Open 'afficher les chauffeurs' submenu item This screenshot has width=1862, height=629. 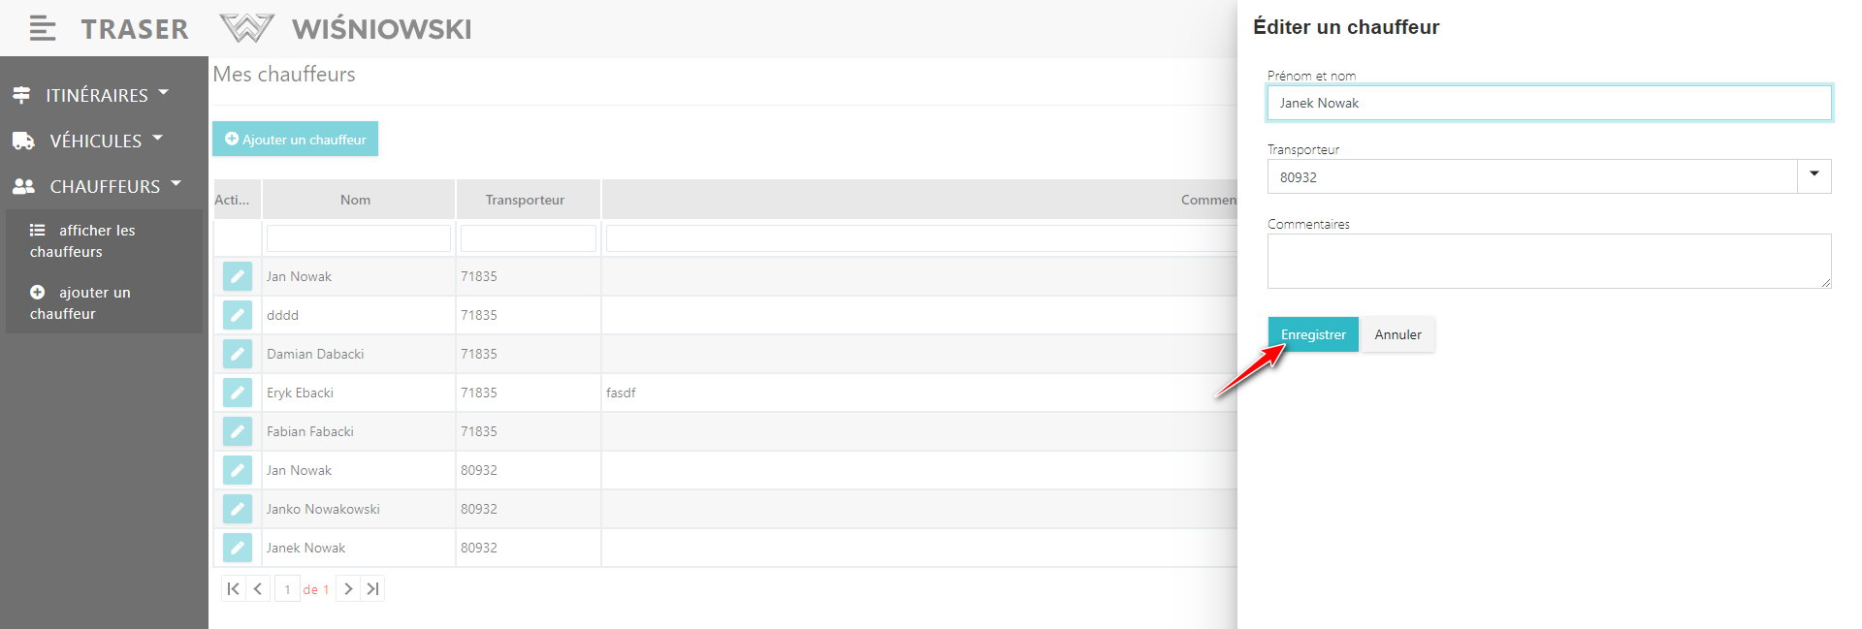click(x=82, y=240)
